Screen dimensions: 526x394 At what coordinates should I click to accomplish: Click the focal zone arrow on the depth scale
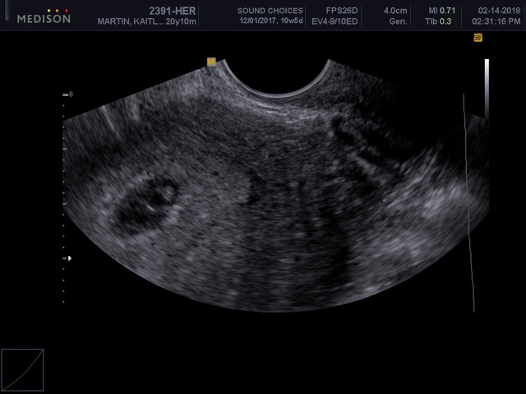pos(68,259)
